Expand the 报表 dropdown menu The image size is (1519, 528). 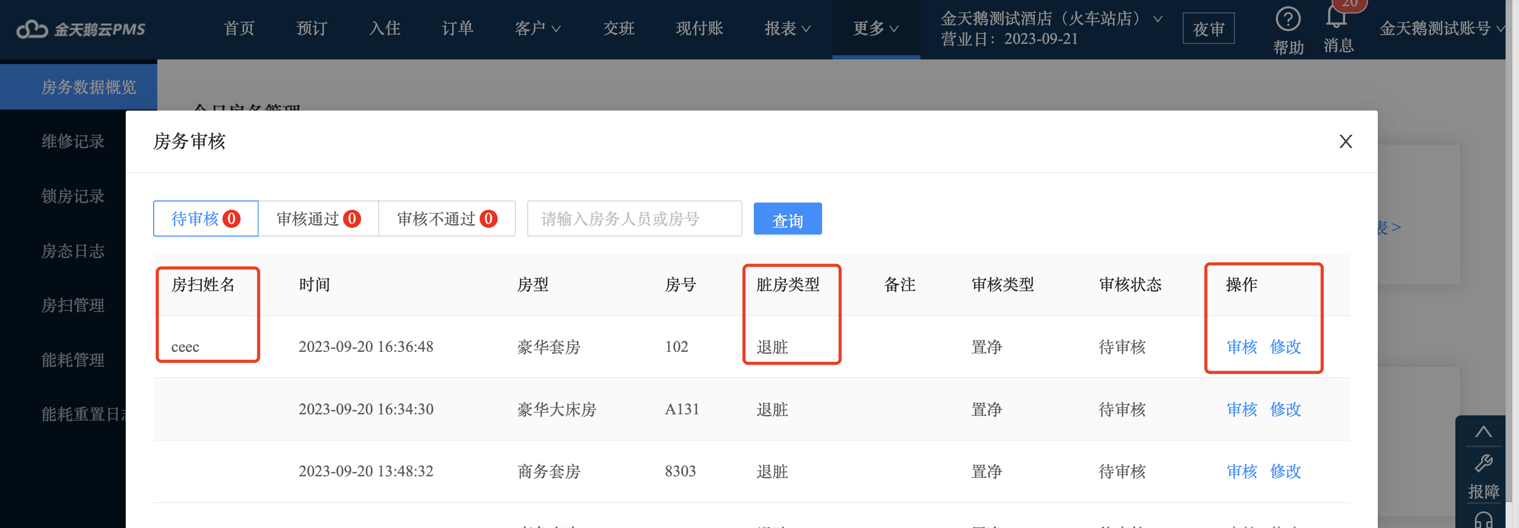[787, 28]
